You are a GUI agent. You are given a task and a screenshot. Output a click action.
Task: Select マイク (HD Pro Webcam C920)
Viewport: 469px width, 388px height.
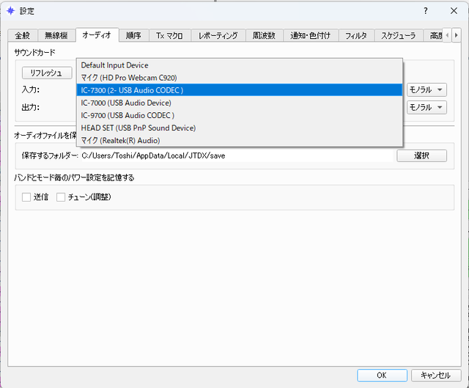tap(240, 78)
